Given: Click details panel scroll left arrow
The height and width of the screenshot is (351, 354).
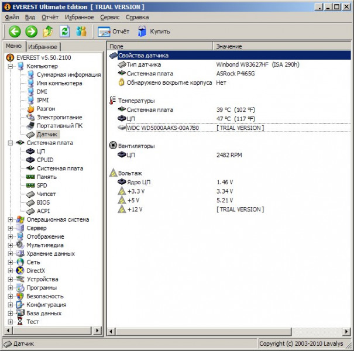Looking at the screenshot, I should [x=111, y=332].
